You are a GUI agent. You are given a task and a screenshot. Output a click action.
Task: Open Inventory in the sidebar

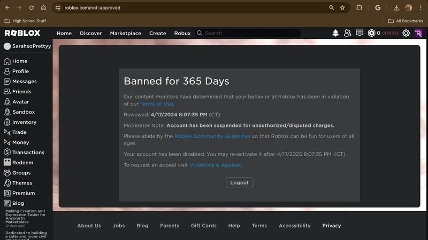(20, 122)
